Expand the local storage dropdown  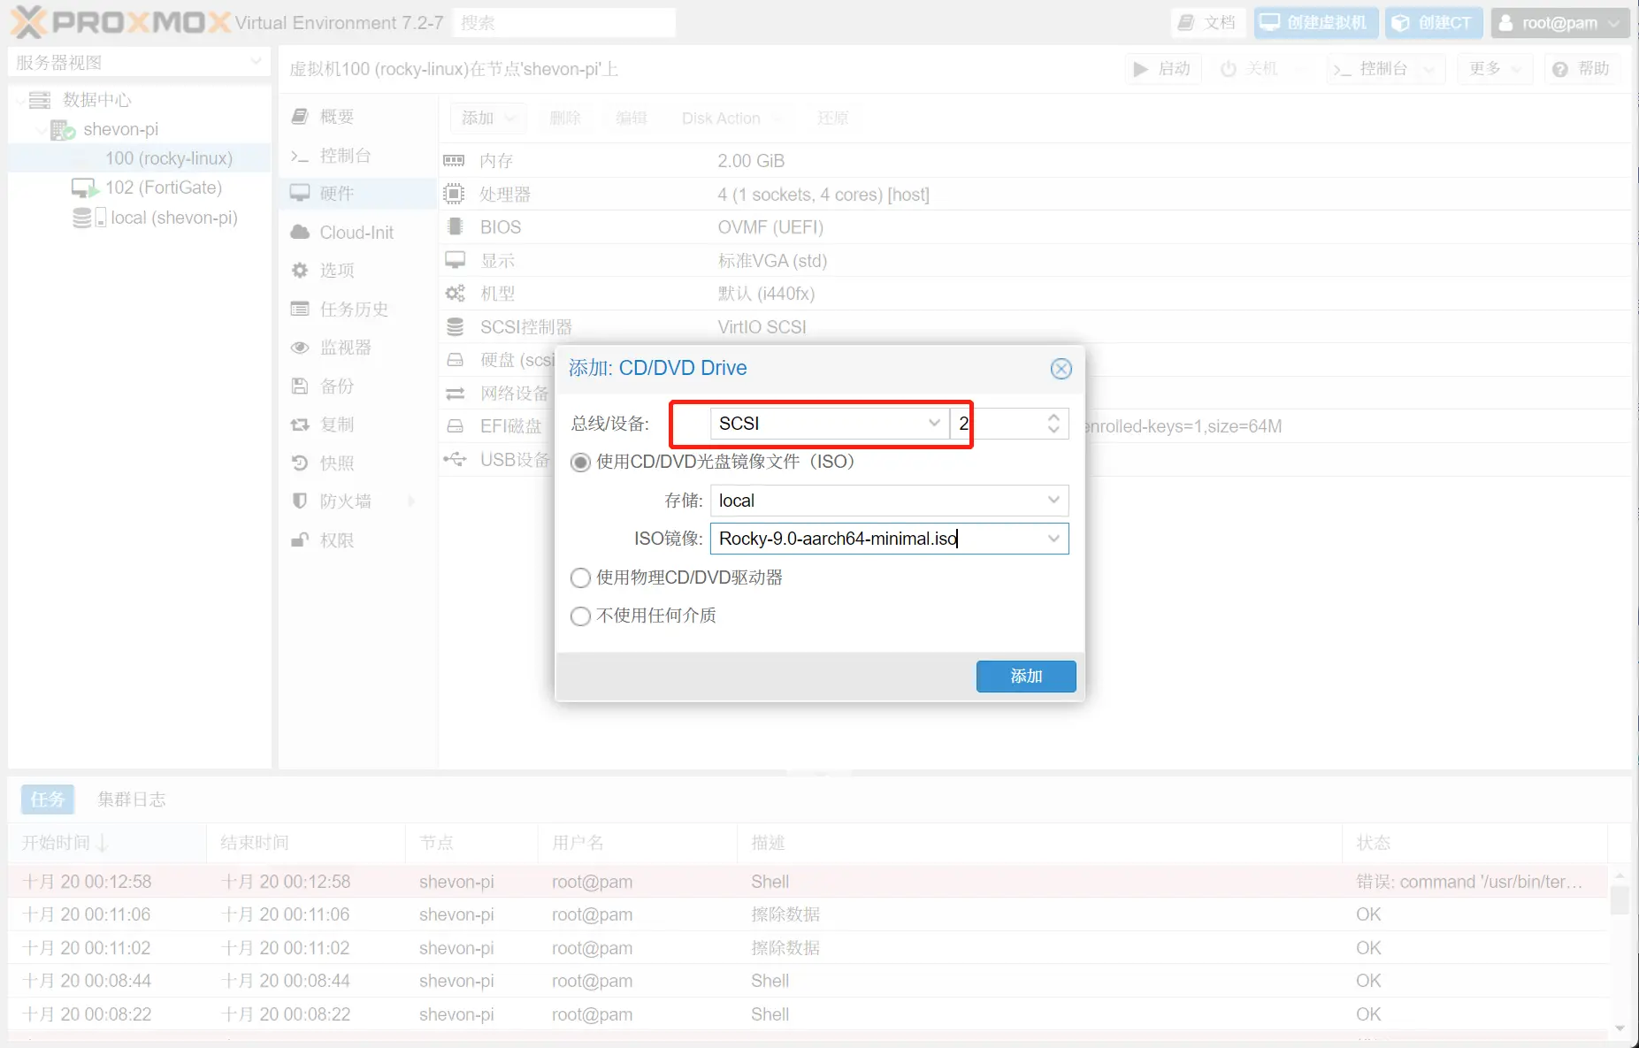[x=1053, y=501]
